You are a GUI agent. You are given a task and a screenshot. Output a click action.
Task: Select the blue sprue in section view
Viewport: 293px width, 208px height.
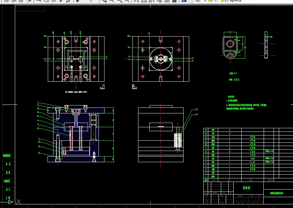tap(76, 118)
